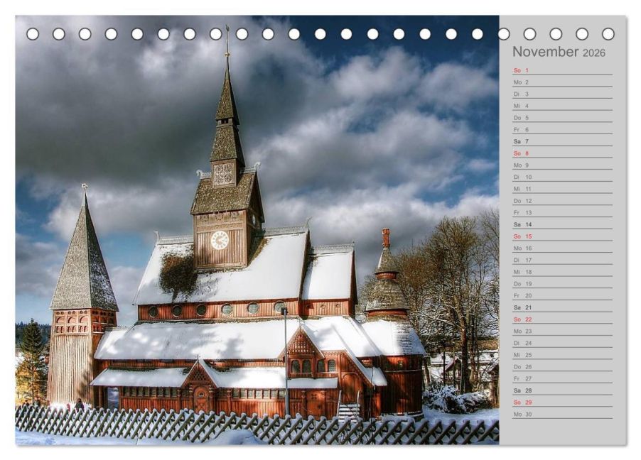Select the calendar row Sa 21
641x460 pixels.
tap(563, 307)
